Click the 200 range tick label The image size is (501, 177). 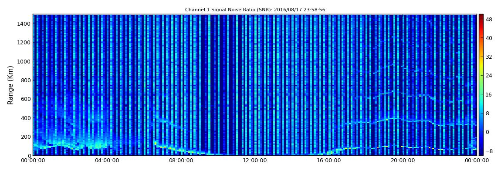(26, 137)
